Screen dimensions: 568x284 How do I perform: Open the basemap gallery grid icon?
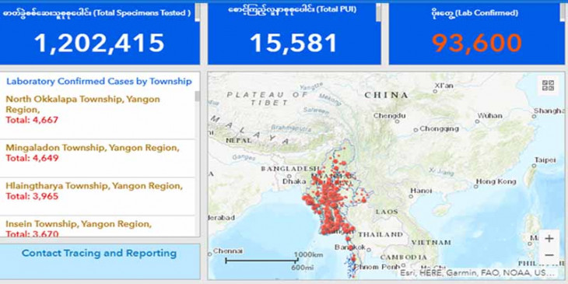548,86
